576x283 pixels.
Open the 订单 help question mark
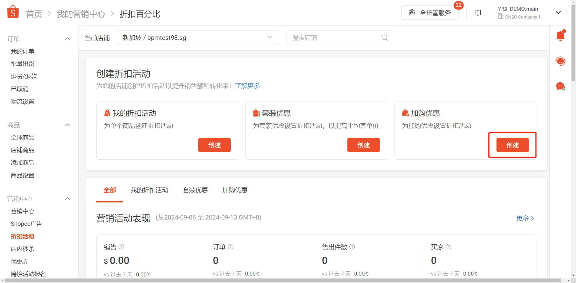point(230,247)
